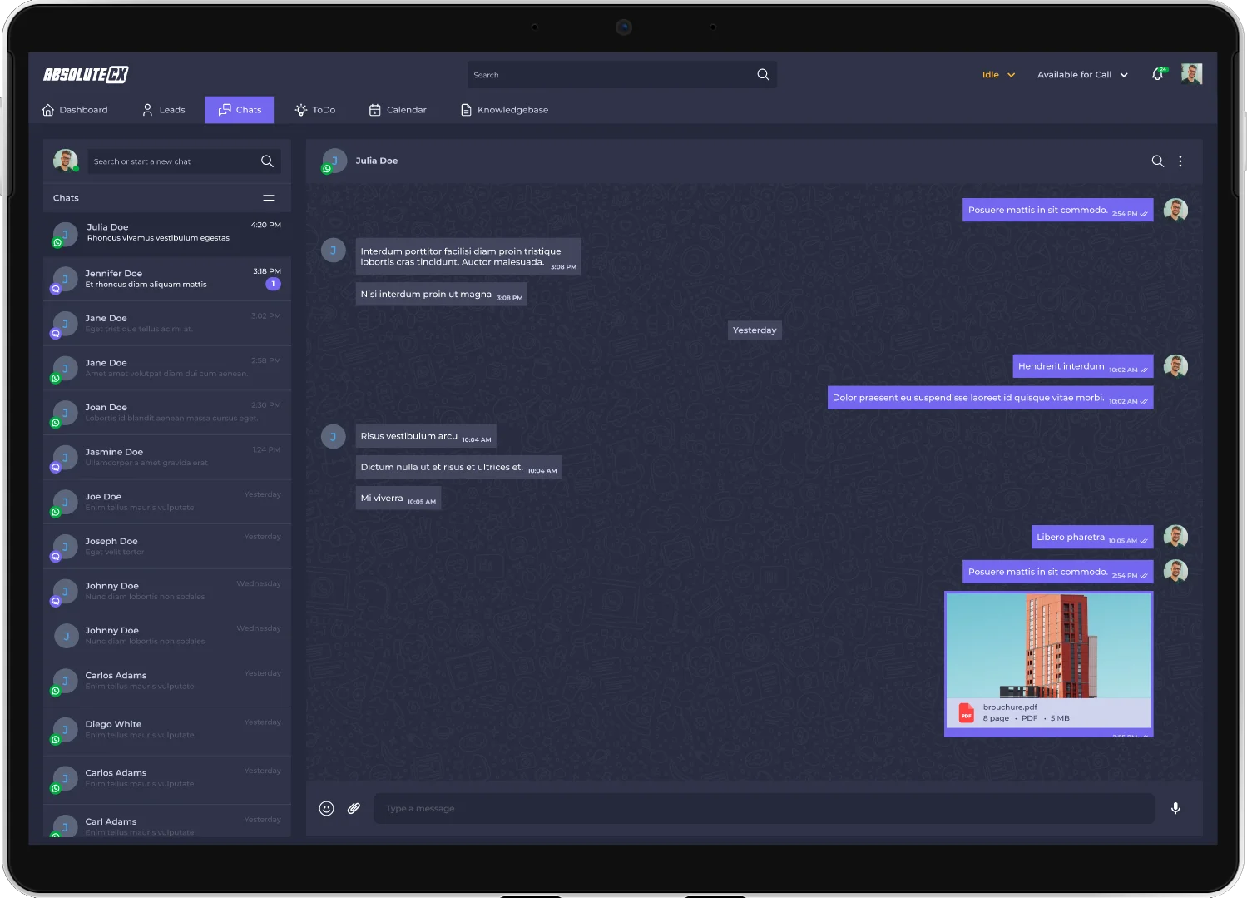Open the Knowledgebase tab
Screen dimensions: 1247x898
click(504, 110)
